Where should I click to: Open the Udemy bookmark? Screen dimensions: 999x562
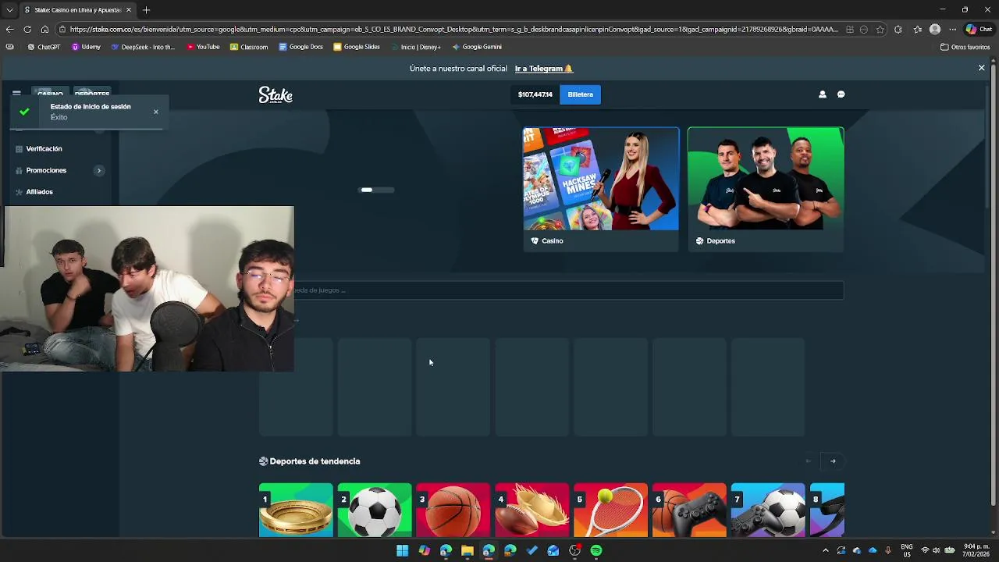(x=86, y=47)
